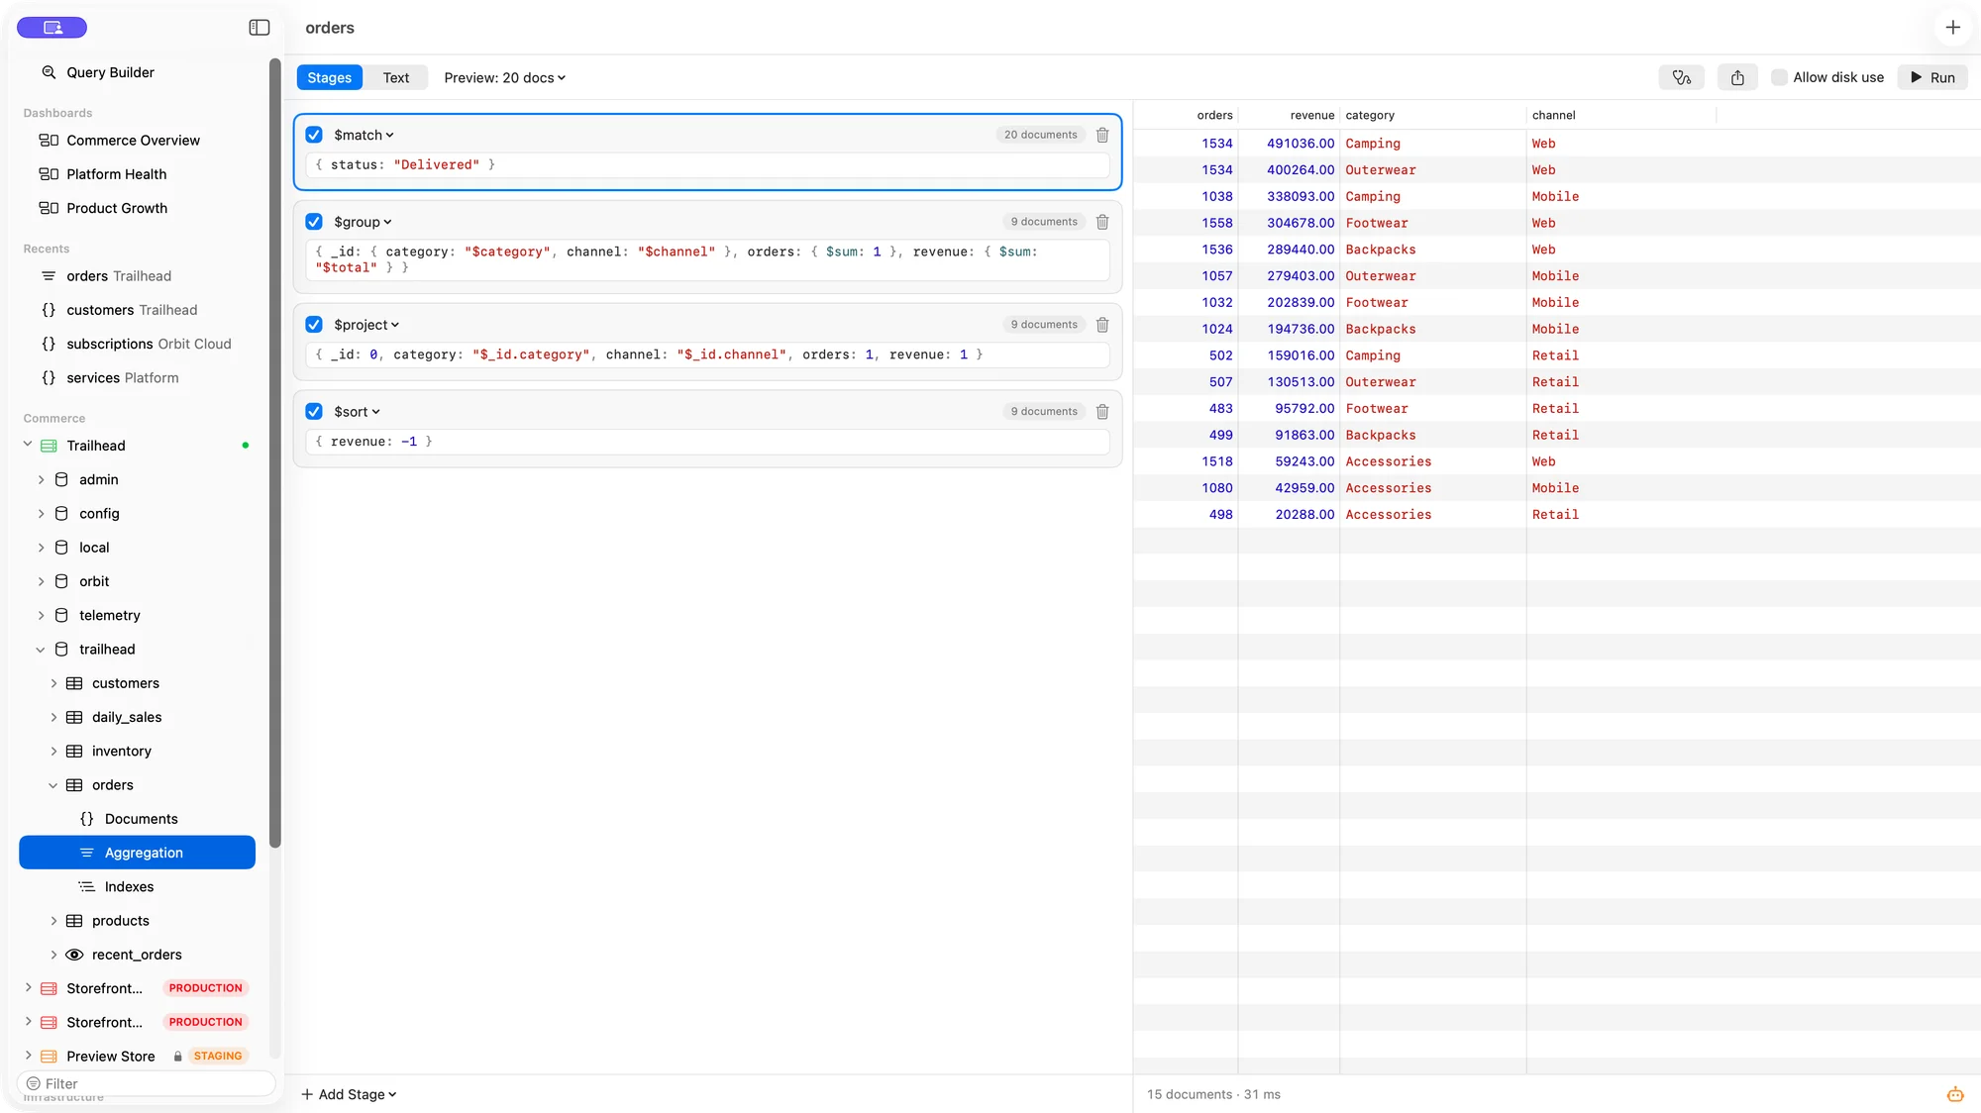1981x1113 pixels.
Task: Click the share/export icon in toolbar
Action: coord(1737,77)
